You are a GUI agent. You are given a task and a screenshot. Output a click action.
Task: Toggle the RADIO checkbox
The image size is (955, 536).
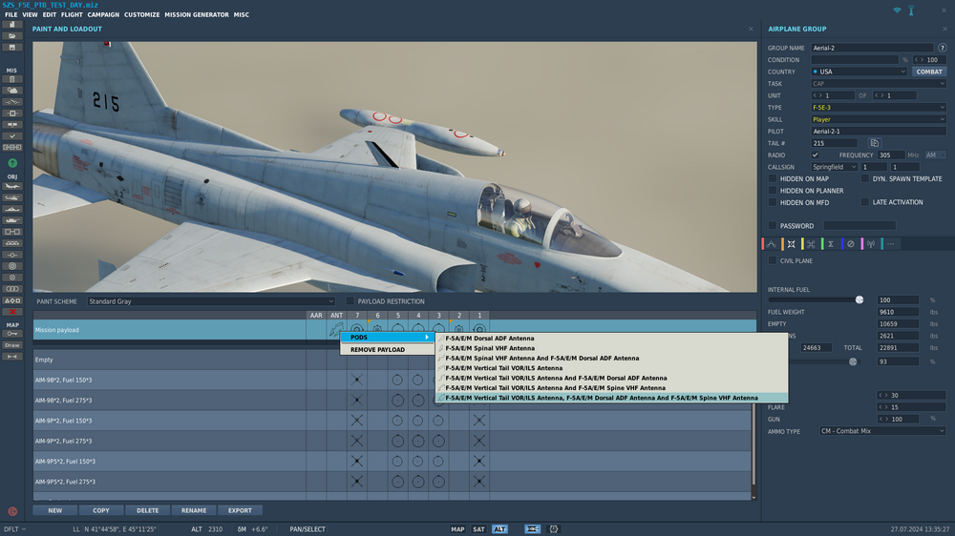click(x=815, y=155)
